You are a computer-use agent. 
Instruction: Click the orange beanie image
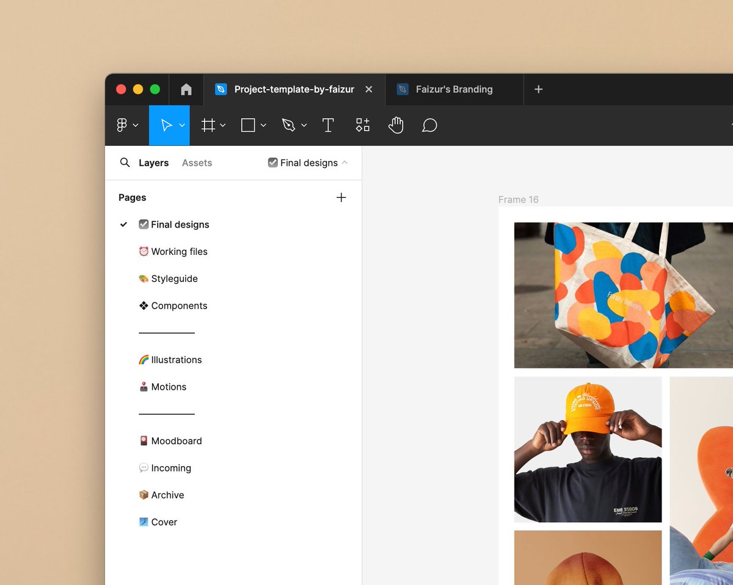click(x=588, y=558)
